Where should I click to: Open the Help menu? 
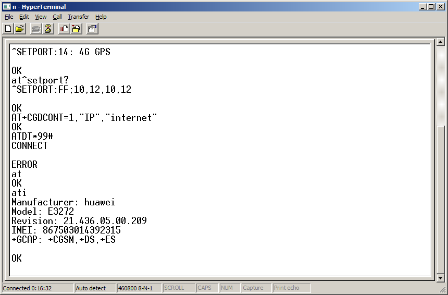101,17
